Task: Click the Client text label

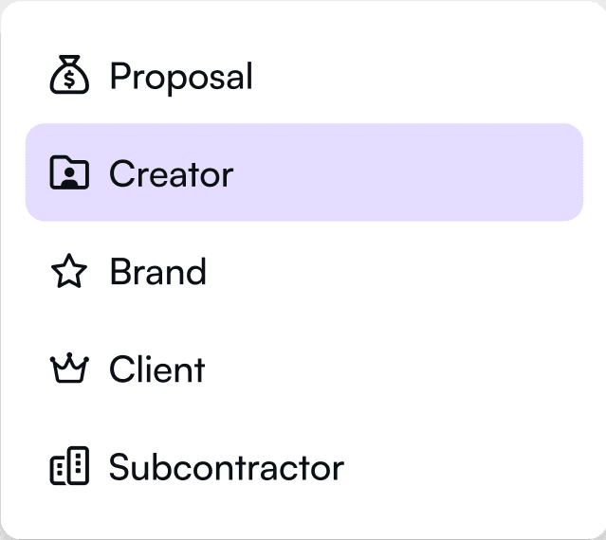Action: click(156, 369)
